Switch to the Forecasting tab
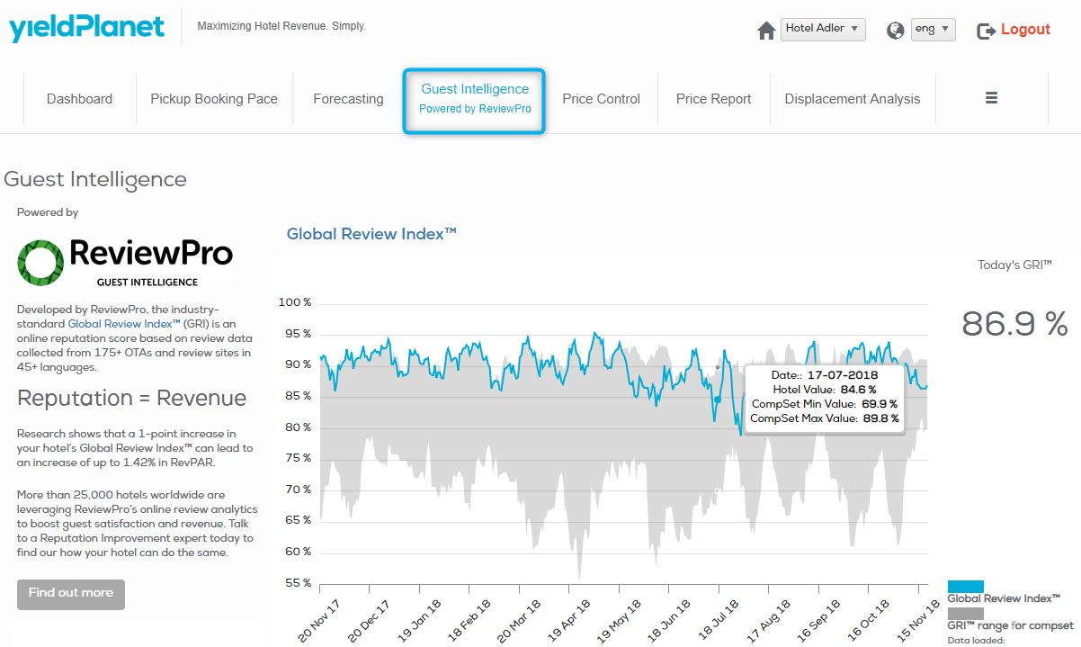The image size is (1081, 647). tap(348, 99)
